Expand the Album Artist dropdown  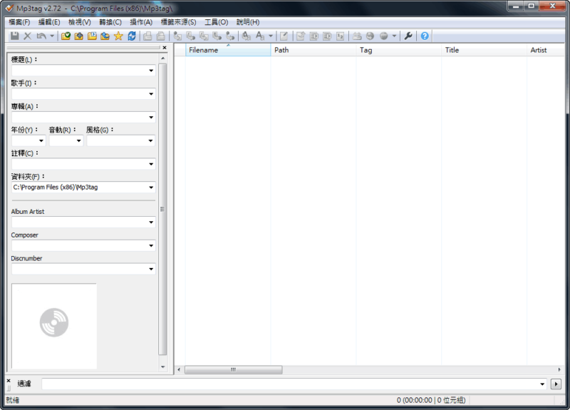coord(151,222)
